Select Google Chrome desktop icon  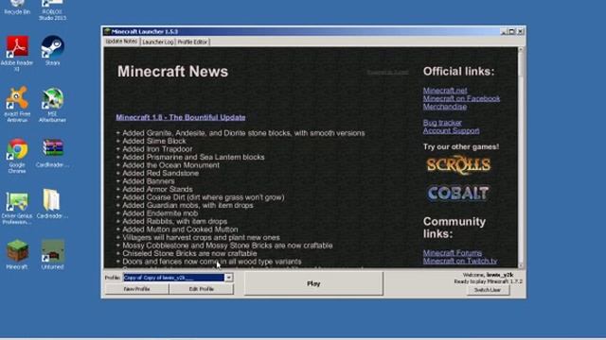click(17, 156)
